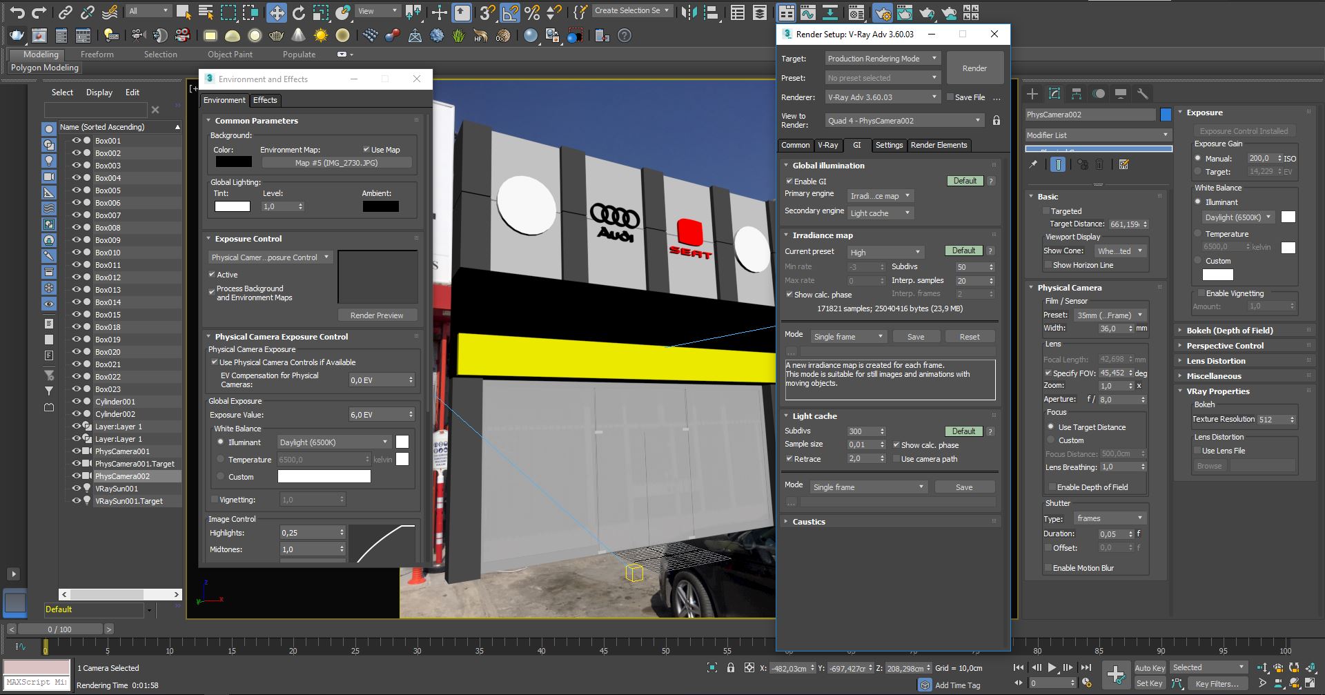Open the Curve Editor from toolbar
Image resolution: width=1325 pixels, height=695 pixels.
coord(807,12)
